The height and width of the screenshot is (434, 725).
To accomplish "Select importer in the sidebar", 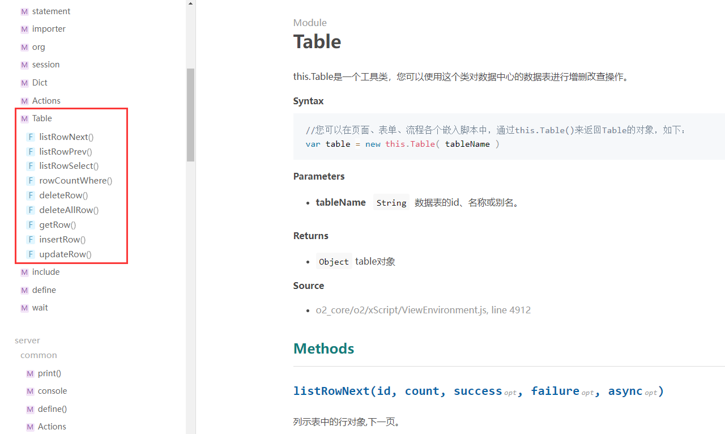I will coord(49,29).
